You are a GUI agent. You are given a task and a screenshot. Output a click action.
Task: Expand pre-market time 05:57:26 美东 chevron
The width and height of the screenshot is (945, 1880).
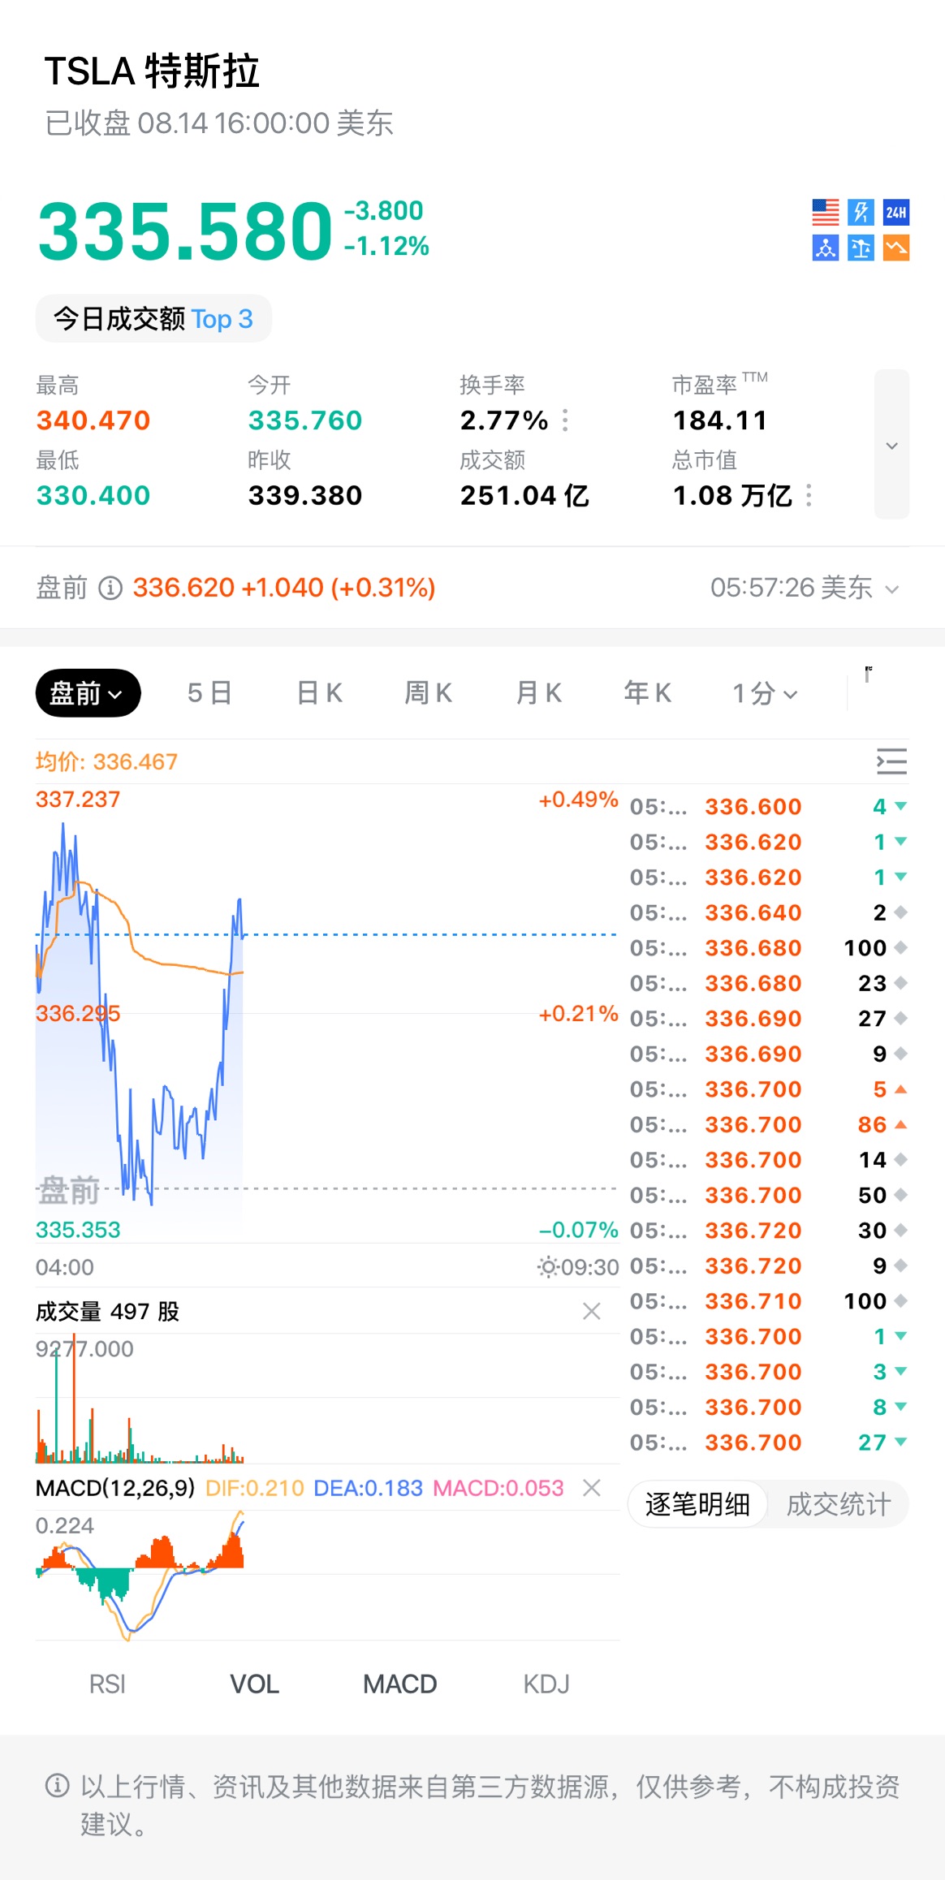(x=892, y=589)
